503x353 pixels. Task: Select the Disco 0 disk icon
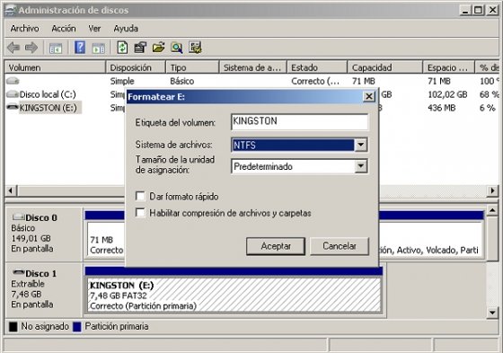click(x=18, y=217)
